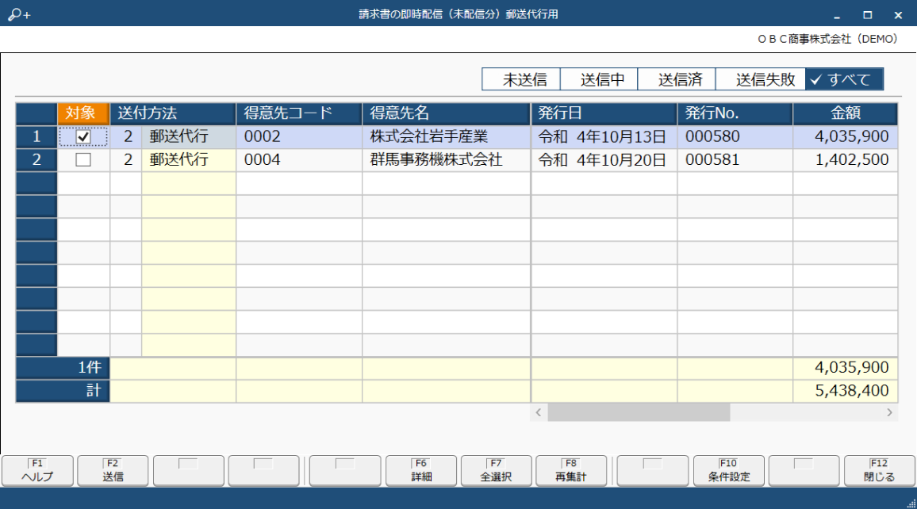The image size is (917, 509).
Task: Check the 対象 checkbox for 群馬事務機株式会社
Action: pyautogui.click(x=83, y=159)
